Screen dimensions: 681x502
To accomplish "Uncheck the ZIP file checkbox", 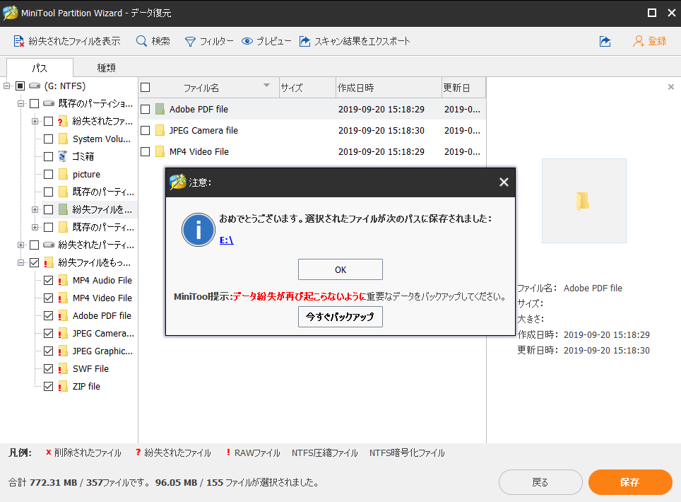I will (x=49, y=386).
